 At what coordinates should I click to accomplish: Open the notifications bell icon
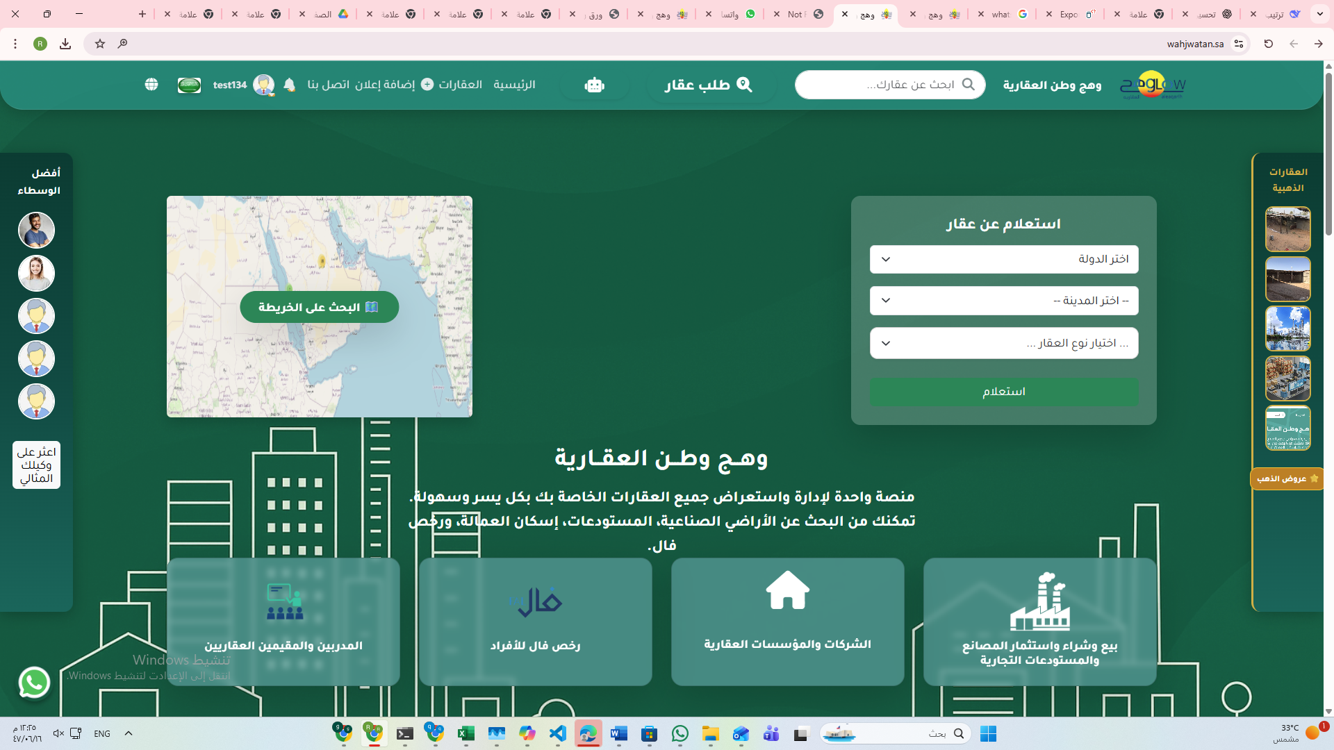289,85
